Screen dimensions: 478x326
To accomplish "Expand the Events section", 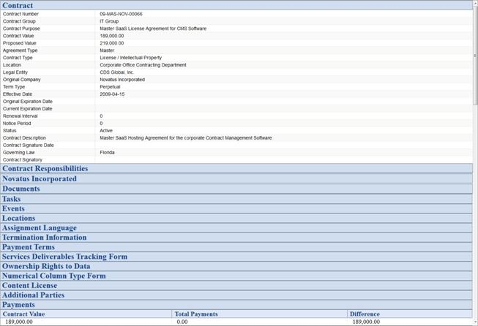I will [x=236, y=209].
